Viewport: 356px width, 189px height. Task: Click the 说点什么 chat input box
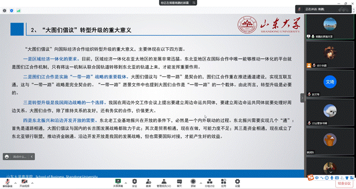20,157
